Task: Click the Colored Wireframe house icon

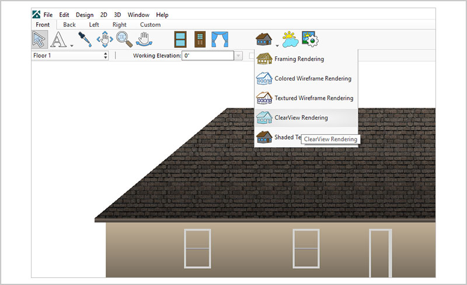Action: click(x=264, y=78)
